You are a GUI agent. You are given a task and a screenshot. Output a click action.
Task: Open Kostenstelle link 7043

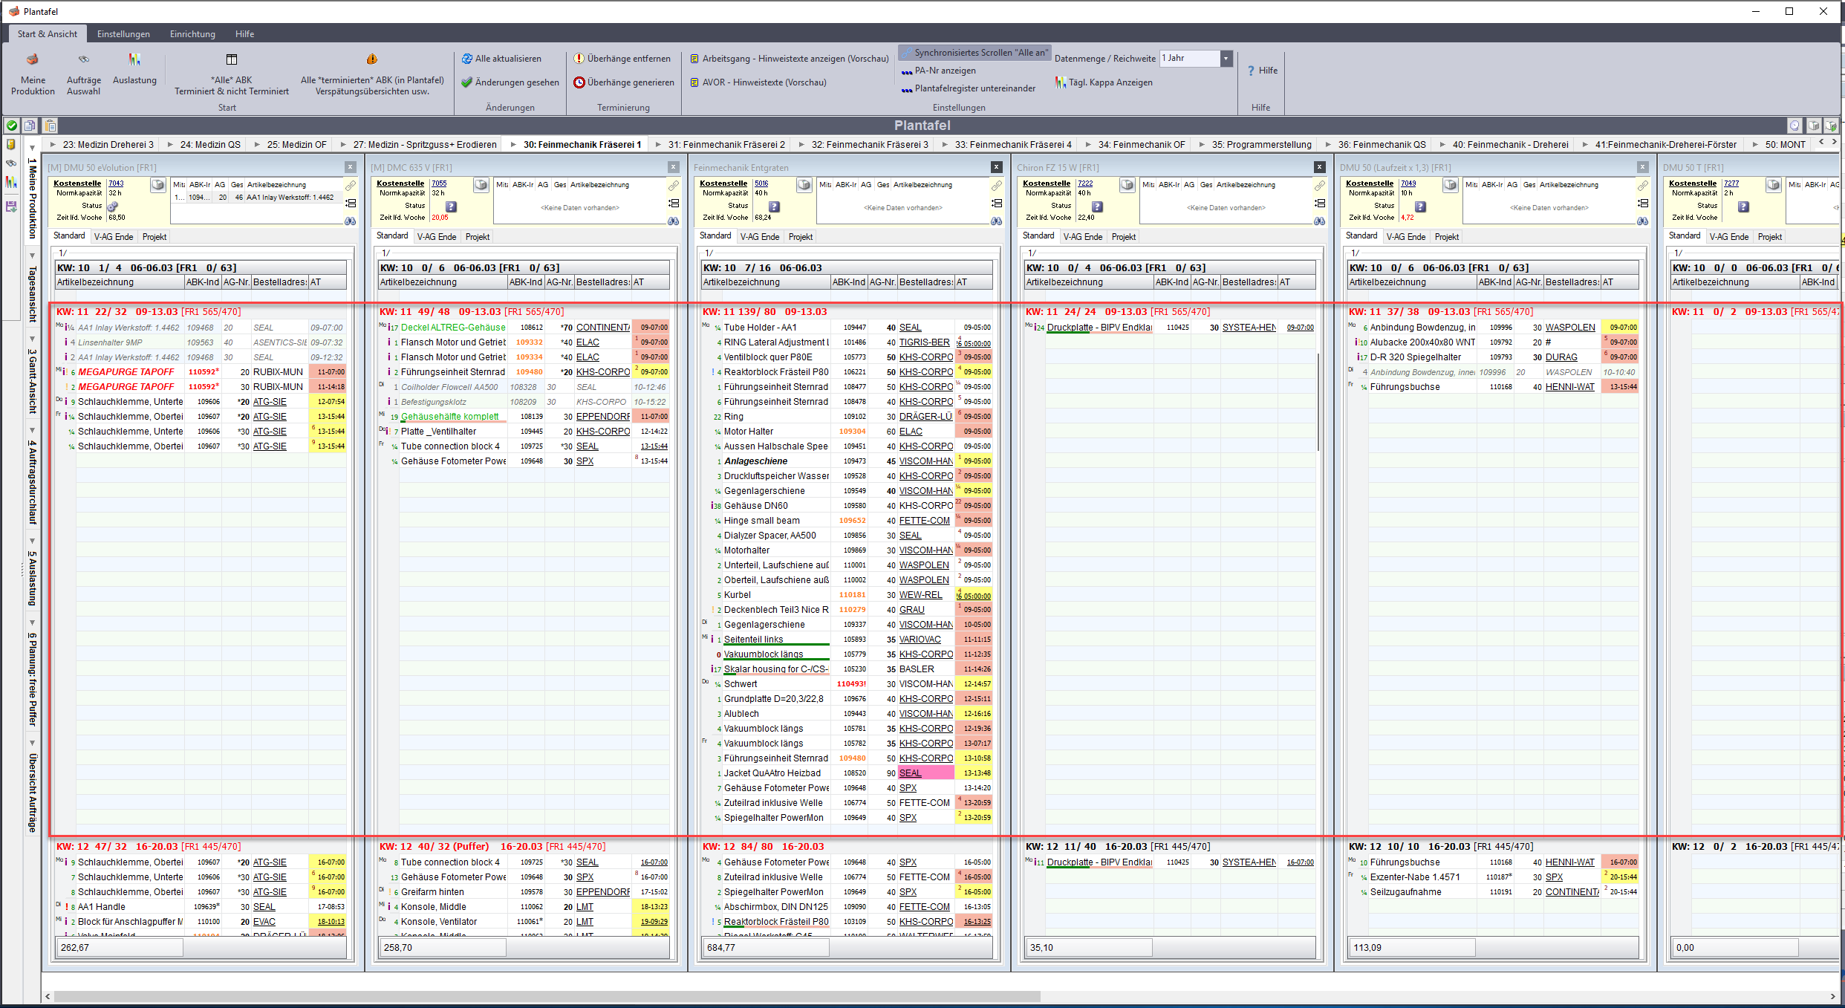tap(116, 183)
